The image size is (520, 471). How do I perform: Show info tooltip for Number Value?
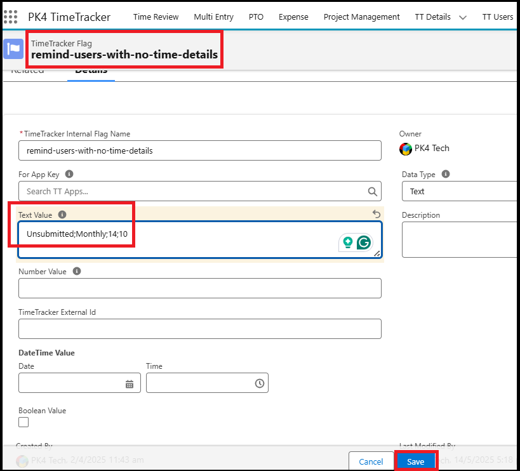point(77,271)
